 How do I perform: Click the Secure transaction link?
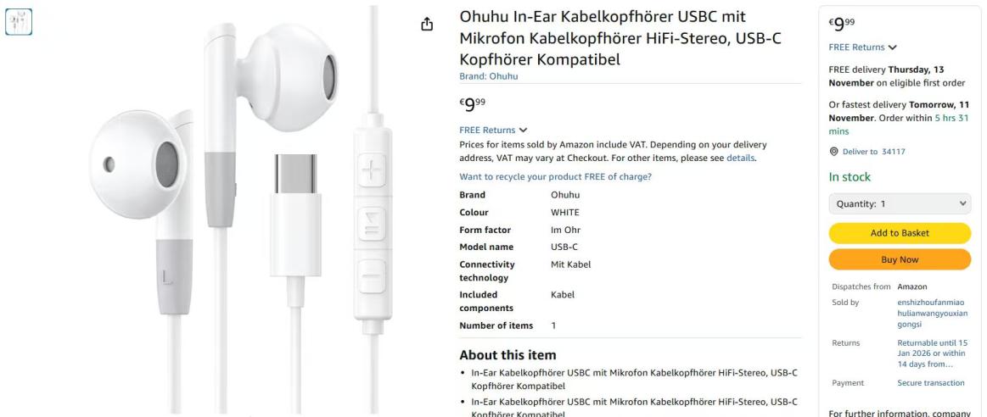coord(930,382)
